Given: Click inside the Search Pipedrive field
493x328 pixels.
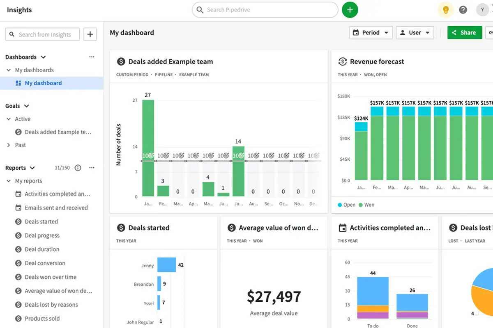Looking at the screenshot, I should [x=265, y=10].
